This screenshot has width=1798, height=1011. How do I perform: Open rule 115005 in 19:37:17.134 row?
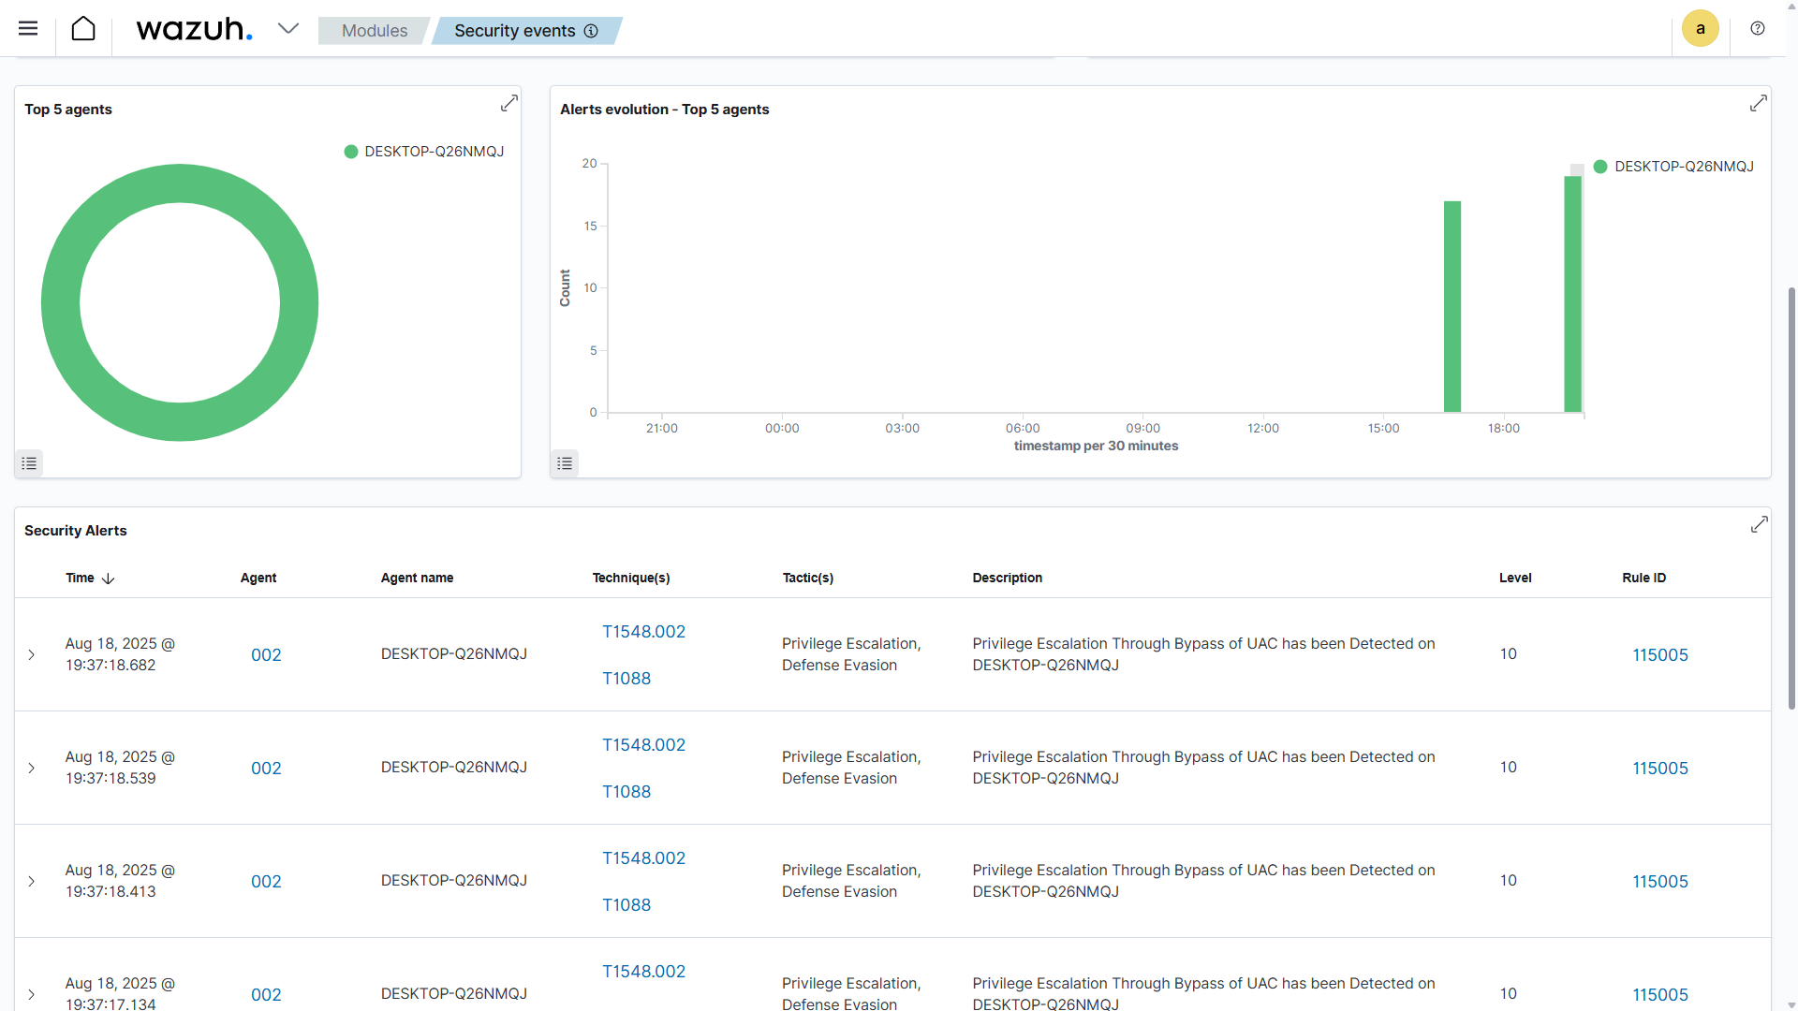click(x=1660, y=995)
